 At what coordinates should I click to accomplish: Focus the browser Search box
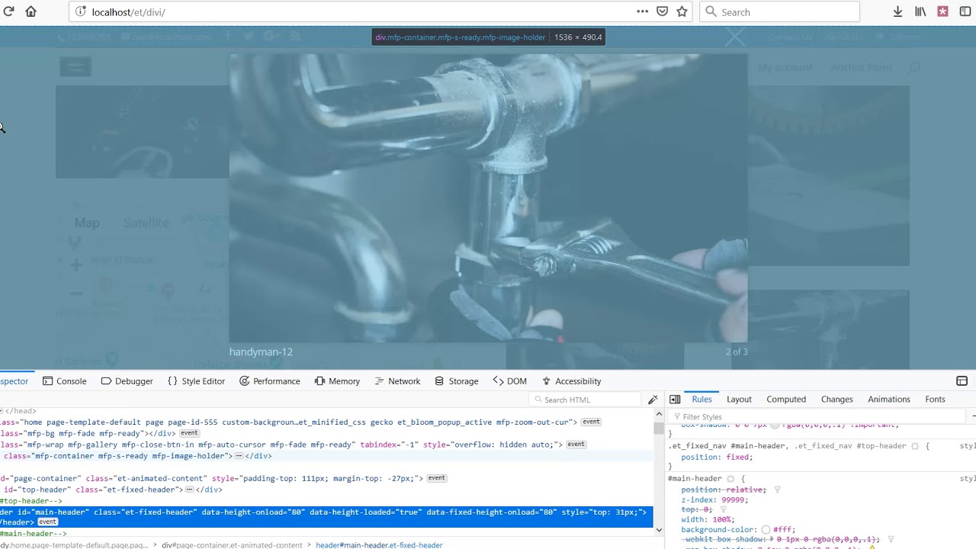point(779,11)
